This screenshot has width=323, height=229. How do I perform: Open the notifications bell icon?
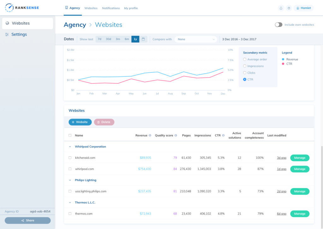pos(281,8)
